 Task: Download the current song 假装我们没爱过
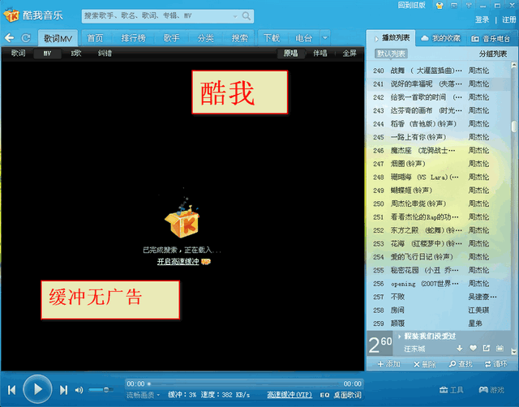click(460, 348)
